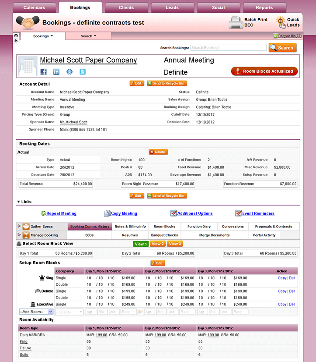Viewport: 316px width, 362px height.
Task: Click Edit for Setup Room Blocks
Action: click(x=158, y=263)
